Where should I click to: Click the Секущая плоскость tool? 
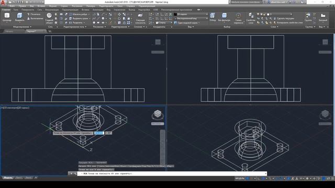coord(140,18)
